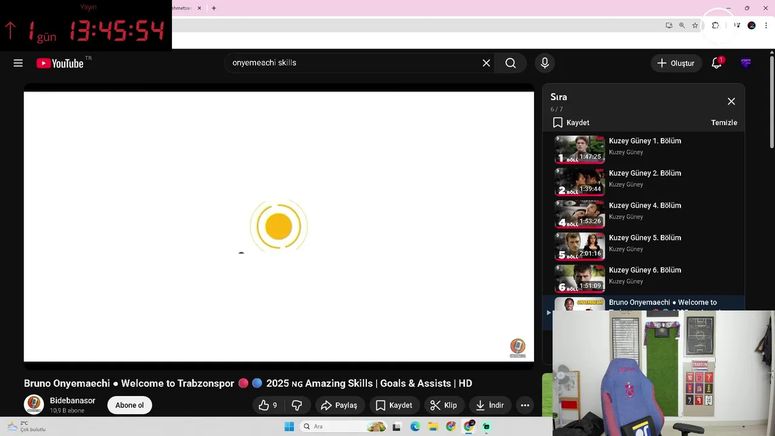Viewport: 775px width, 436px height.
Task: Open Chrome extensions puzzle icon
Action: point(716,25)
